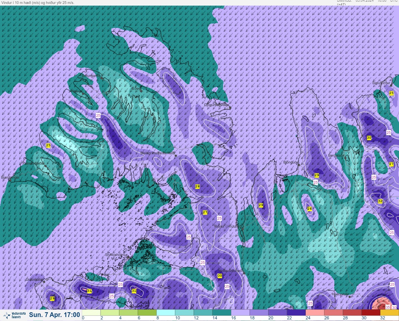Click yellow 25 marker below Siglufjörður
The image size is (399, 321).
tap(391, 93)
